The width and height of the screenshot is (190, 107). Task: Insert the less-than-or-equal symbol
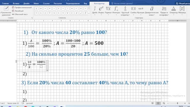tap(41, 13)
